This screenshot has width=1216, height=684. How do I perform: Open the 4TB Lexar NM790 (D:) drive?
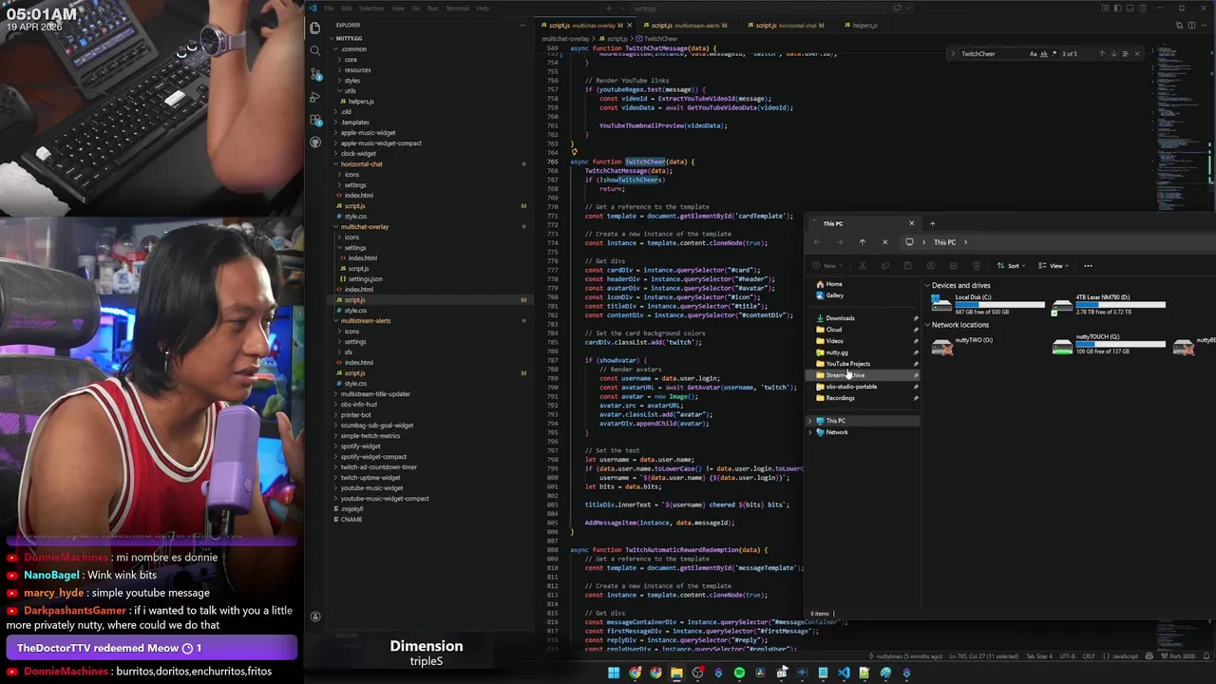(x=1110, y=304)
